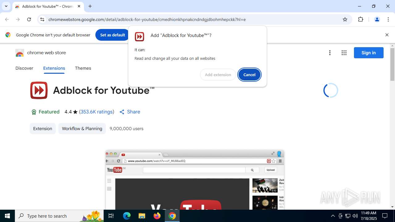Open the notification center

point(385,216)
